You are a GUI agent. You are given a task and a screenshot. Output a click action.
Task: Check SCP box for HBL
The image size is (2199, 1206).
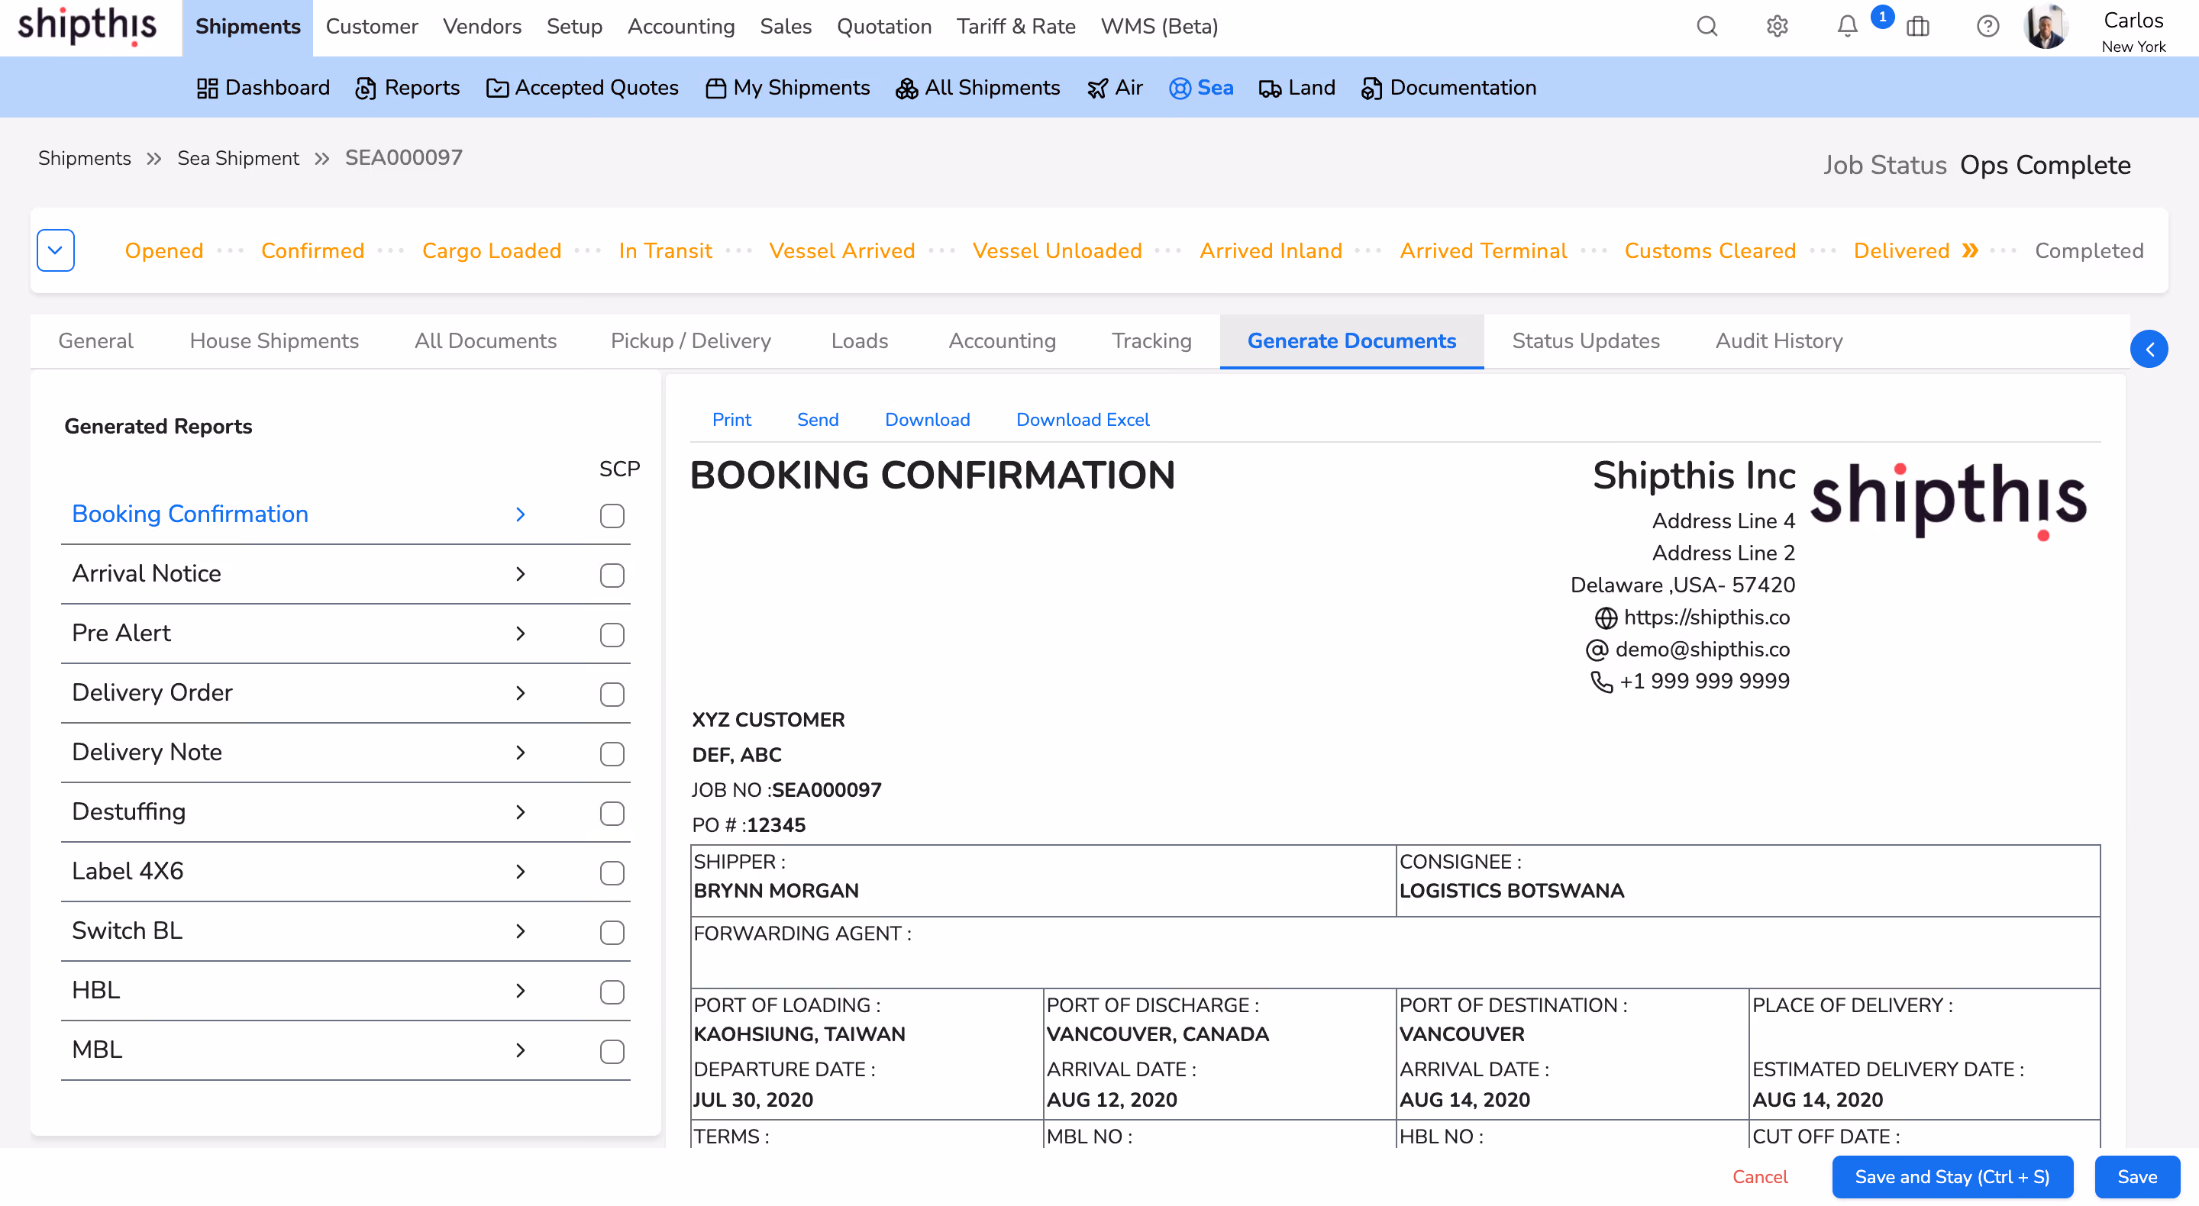[612, 992]
